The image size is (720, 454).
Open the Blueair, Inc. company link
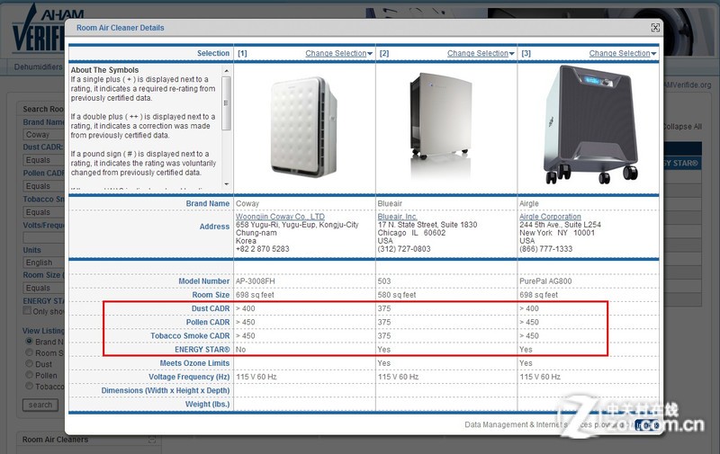coord(397,217)
